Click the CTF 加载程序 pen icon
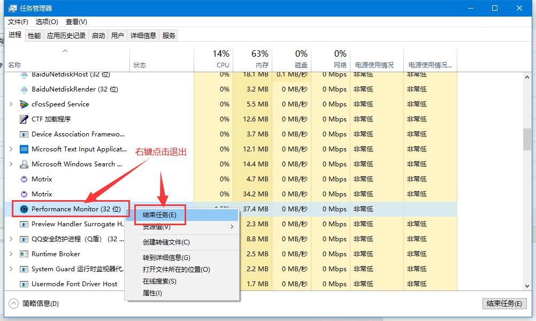The image size is (536, 321). point(24,119)
